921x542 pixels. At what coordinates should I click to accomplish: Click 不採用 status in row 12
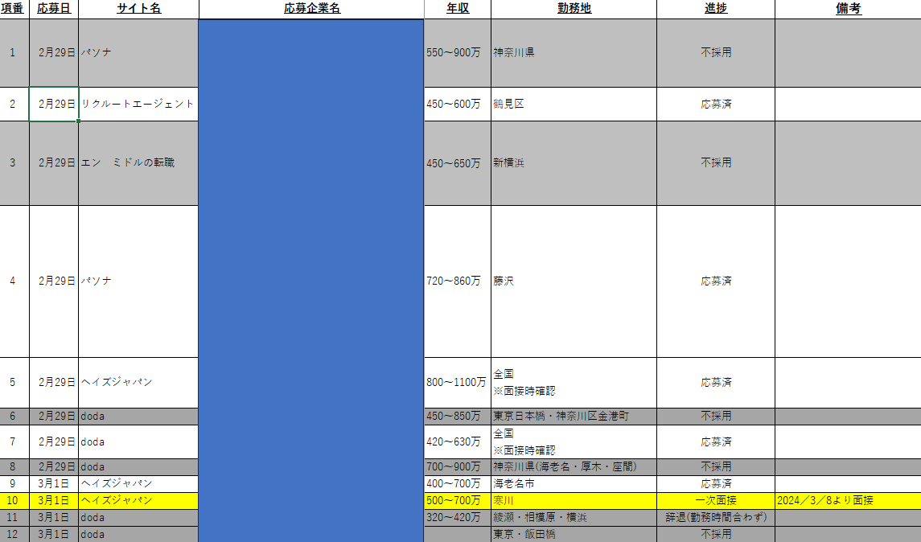coord(716,535)
